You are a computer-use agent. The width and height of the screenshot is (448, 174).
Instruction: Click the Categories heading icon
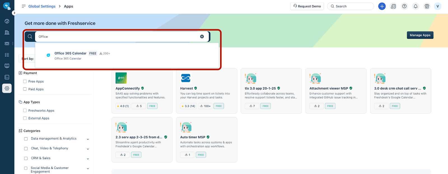(20, 131)
